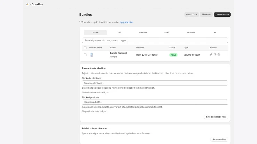This screenshot has width=257, height=144.
Task: Click the Status column header
Action: pos(172,47)
